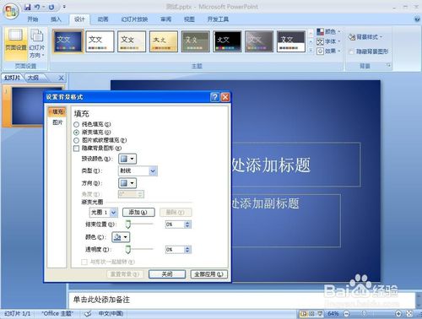Toggle the ribbon 隐藏背景图形 checkbox
Screen dimensions: 422x319
pos(351,51)
